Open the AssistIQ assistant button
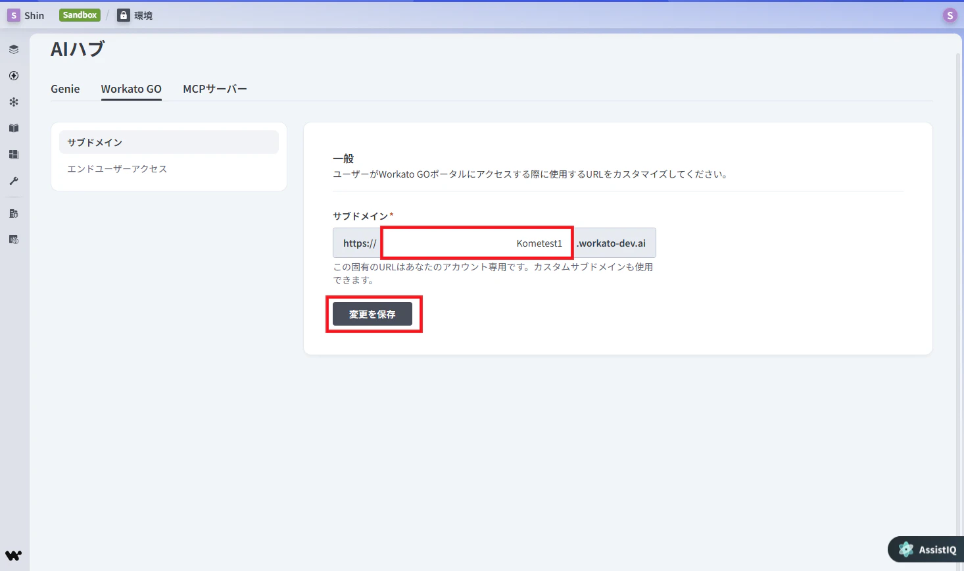The height and width of the screenshot is (571, 964). (x=927, y=549)
